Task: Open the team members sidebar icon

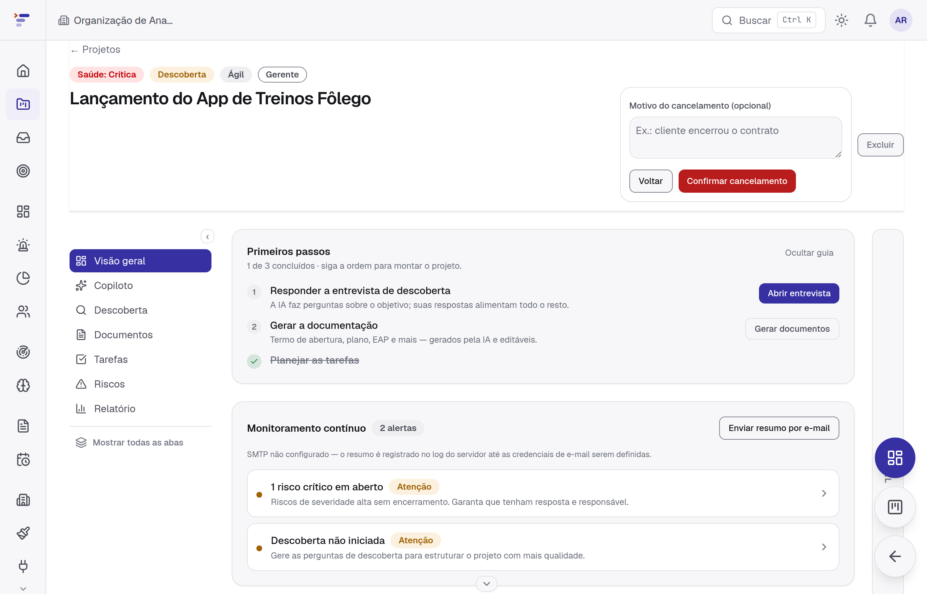Action: coord(23,311)
